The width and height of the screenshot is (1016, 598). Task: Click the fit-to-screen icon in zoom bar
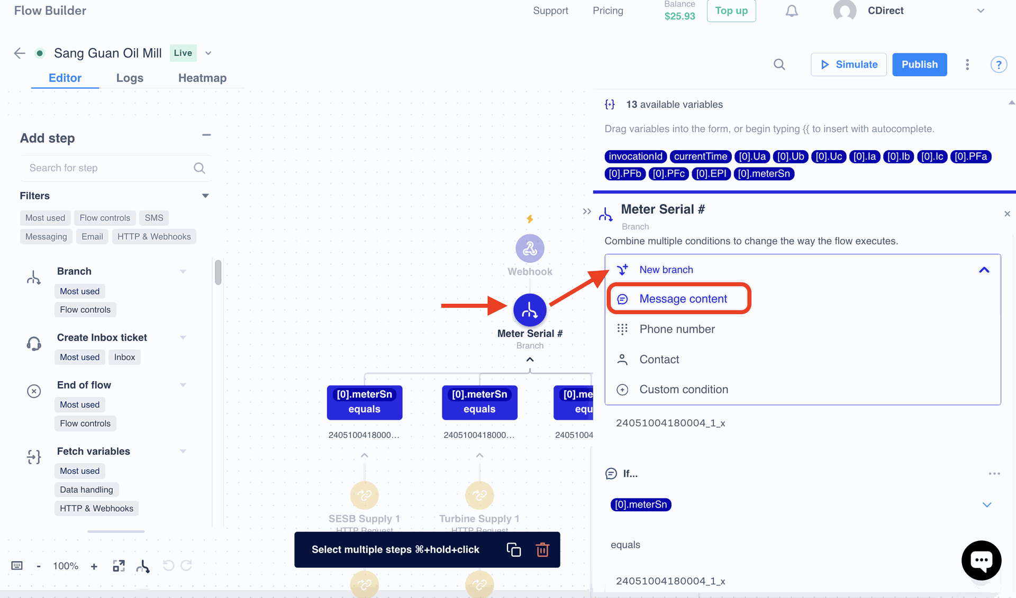(x=119, y=566)
